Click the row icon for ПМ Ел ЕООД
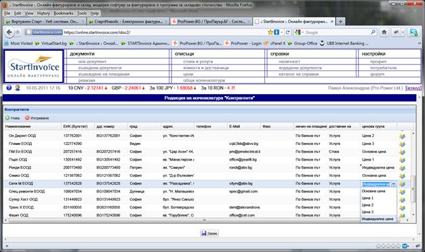Screen dimensions: 425x252 tap(402, 152)
